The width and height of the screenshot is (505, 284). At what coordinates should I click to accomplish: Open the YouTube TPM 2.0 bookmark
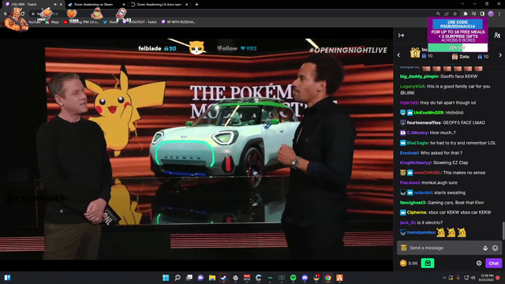pyautogui.click(x=81, y=22)
